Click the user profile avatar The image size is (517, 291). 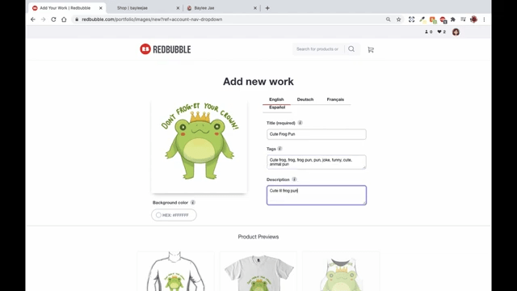click(x=456, y=32)
